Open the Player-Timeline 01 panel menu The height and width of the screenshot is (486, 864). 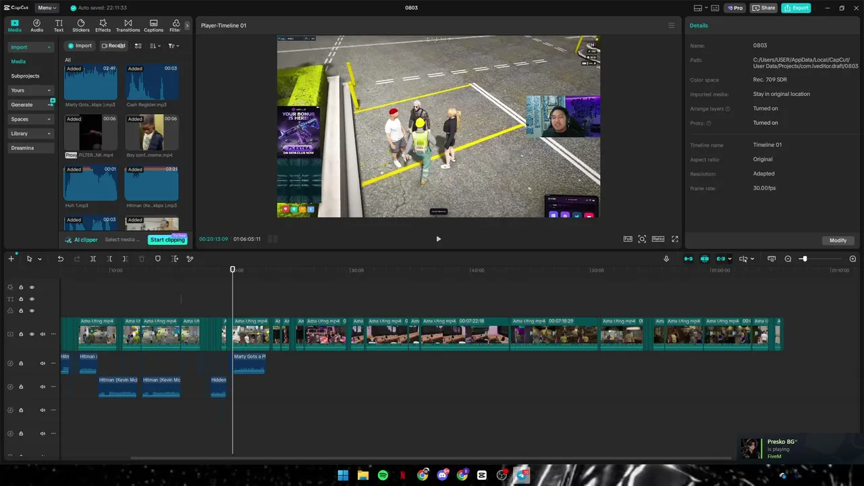(x=671, y=26)
